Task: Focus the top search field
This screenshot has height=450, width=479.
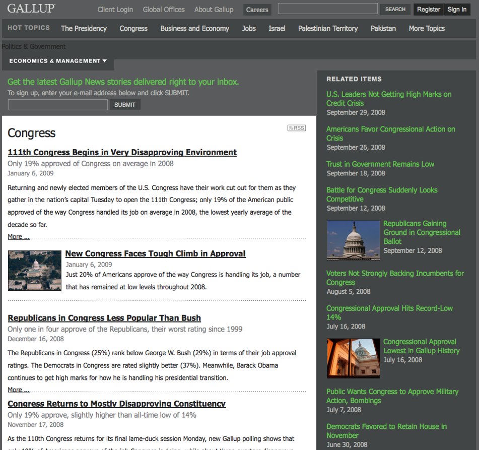Action: (x=327, y=9)
